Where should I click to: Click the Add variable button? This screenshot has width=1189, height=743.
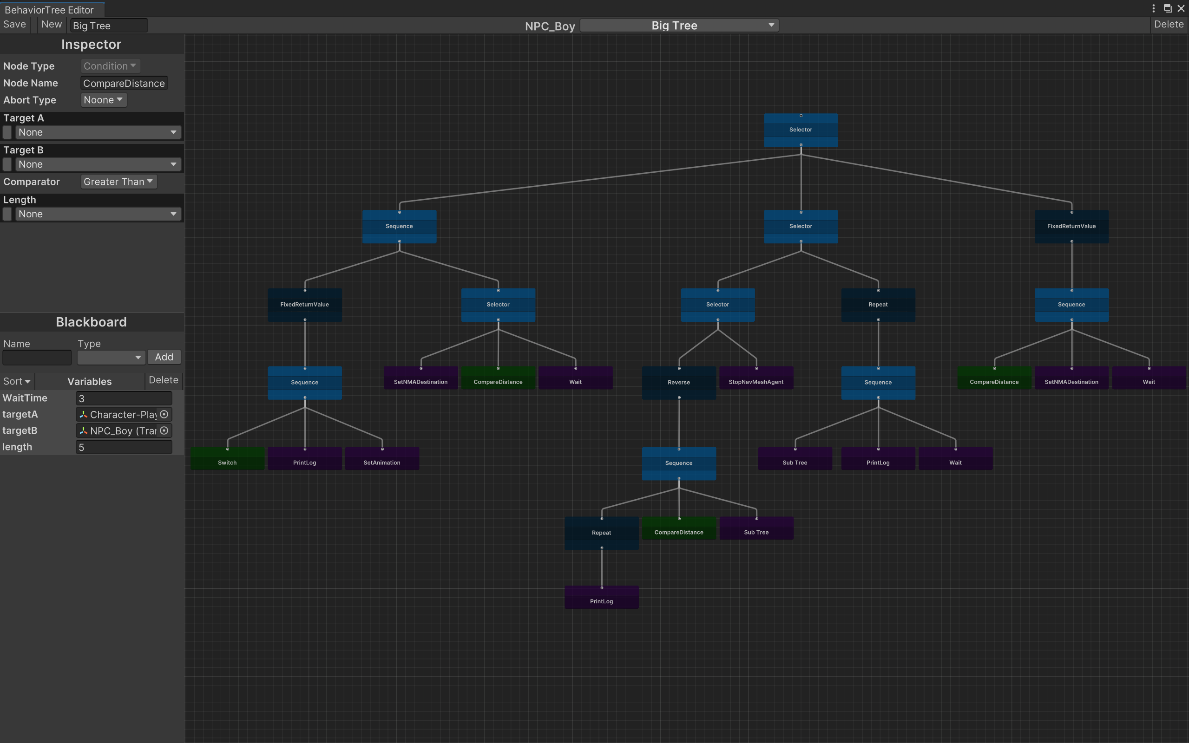pos(164,357)
